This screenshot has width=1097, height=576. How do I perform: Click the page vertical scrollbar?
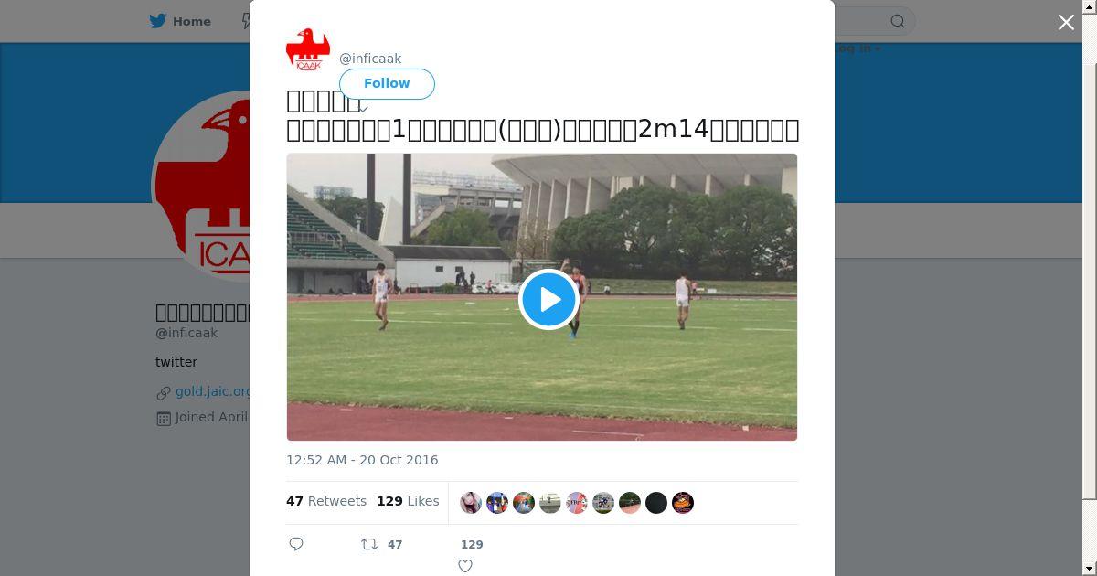1090,274
